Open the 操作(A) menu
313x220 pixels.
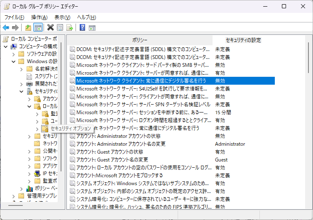pyautogui.click(x=39, y=17)
